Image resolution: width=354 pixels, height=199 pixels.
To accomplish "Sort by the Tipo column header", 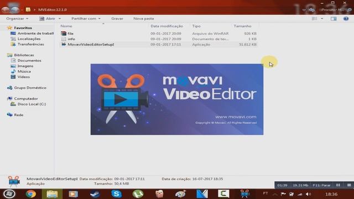I will [x=196, y=26].
